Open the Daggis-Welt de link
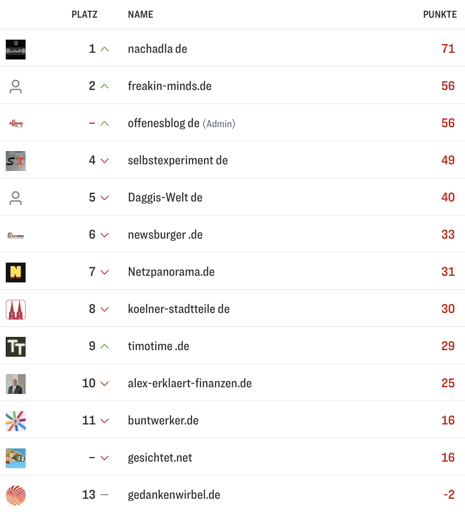The image size is (465, 512). (x=165, y=198)
